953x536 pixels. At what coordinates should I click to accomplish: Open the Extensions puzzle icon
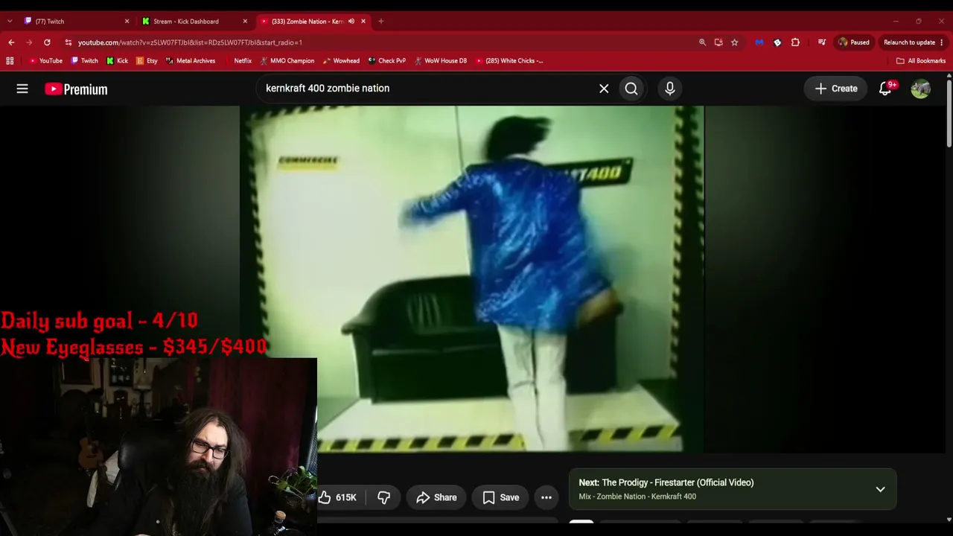point(795,42)
